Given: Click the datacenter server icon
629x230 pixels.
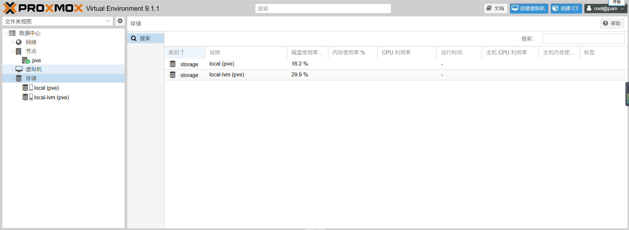Looking at the screenshot, I should tap(12, 33).
